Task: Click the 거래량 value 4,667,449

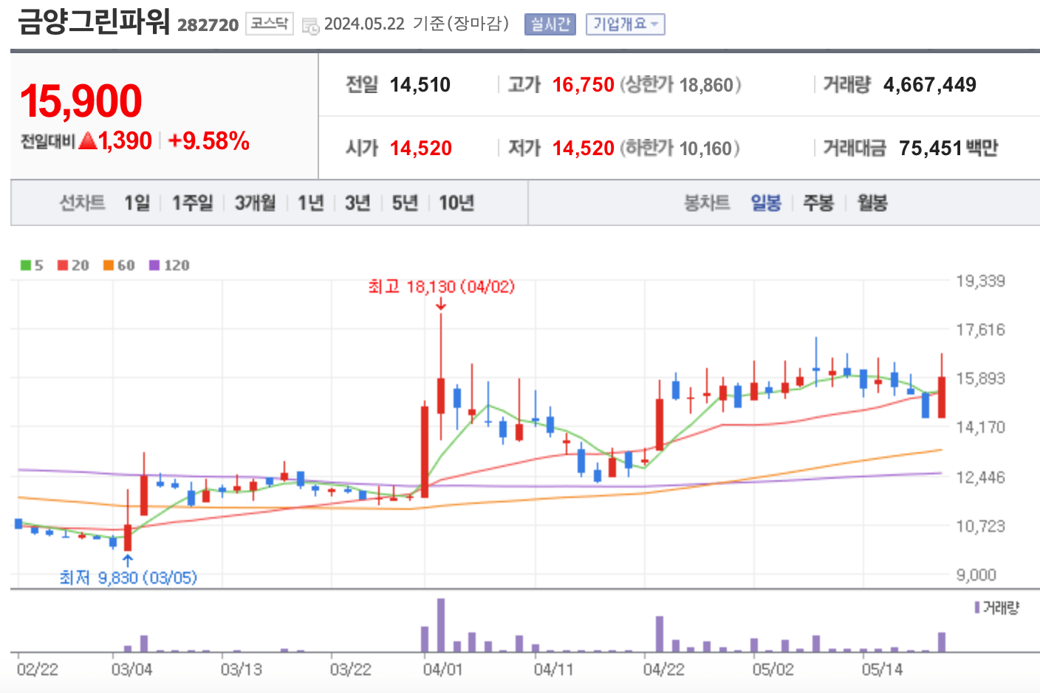Action: (x=930, y=85)
